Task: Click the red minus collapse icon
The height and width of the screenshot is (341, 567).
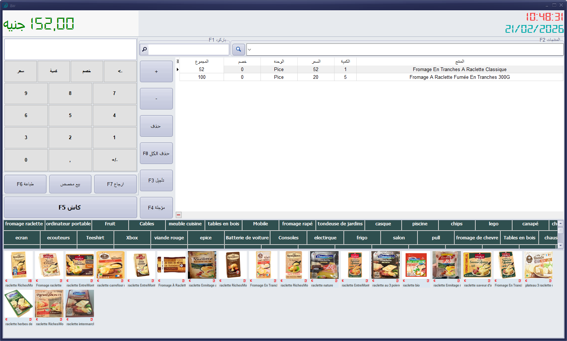Action: click(x=179, y=215)
